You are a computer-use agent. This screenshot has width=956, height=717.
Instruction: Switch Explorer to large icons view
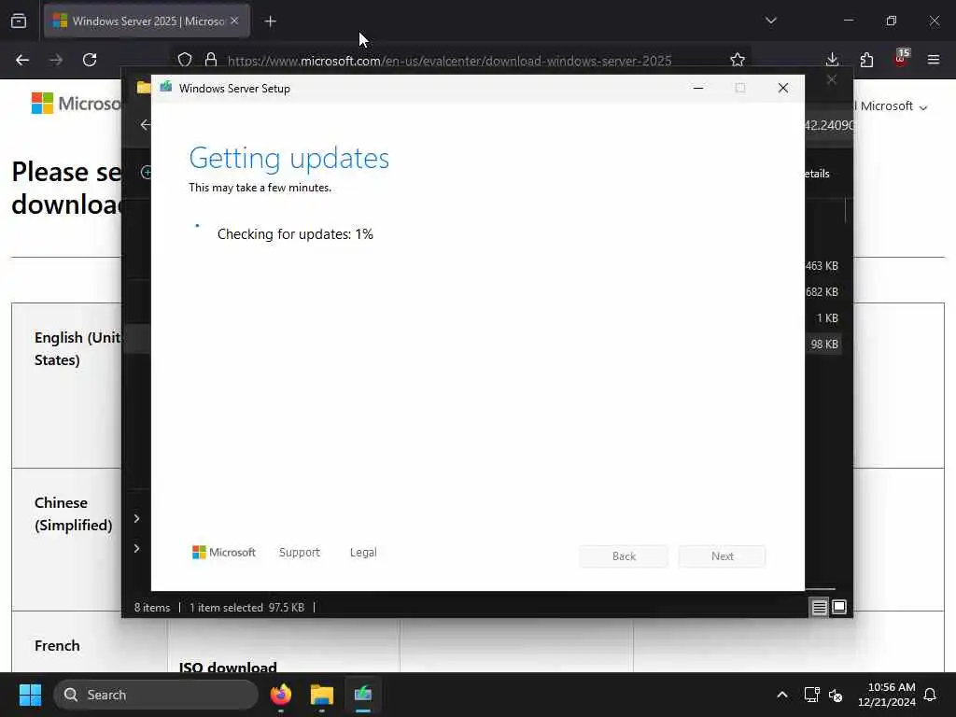pyautogui.click(x=839, y=607)
